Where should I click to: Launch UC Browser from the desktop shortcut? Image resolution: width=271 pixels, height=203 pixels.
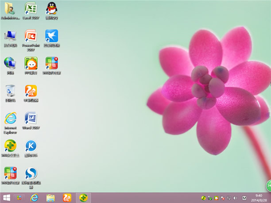click(x=31, y=91)
